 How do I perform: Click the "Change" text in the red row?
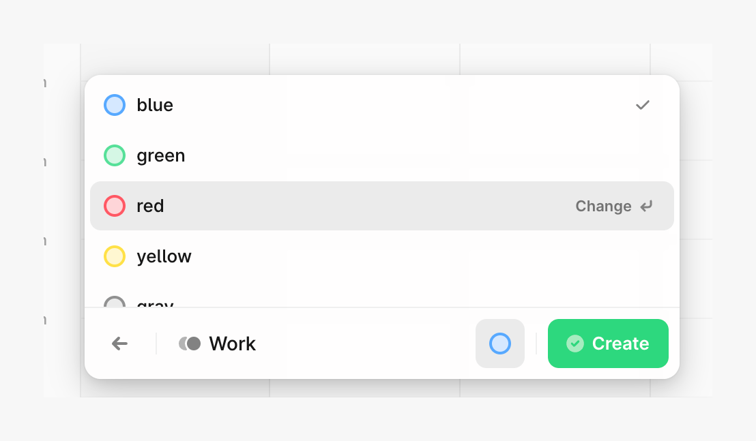pyautogui.click(x=603, y=206)
